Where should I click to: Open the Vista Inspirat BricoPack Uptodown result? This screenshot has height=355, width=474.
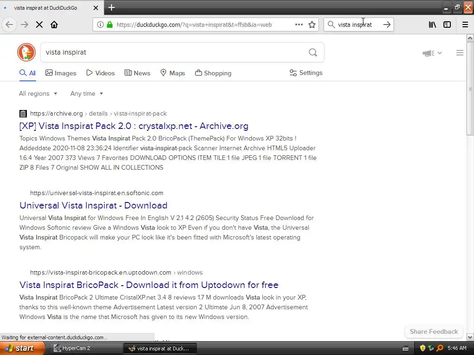(x=149, y=285)
